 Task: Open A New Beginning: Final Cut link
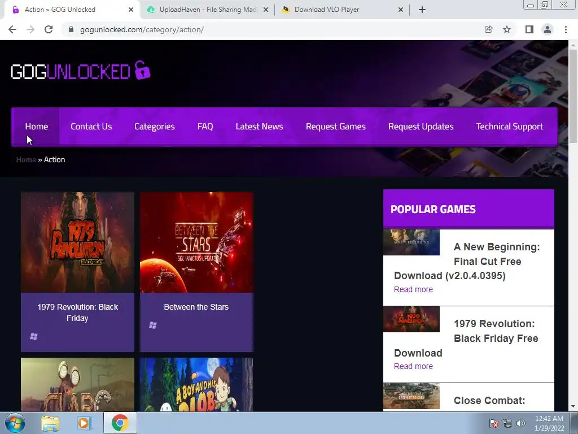click(x=467, y=261)
